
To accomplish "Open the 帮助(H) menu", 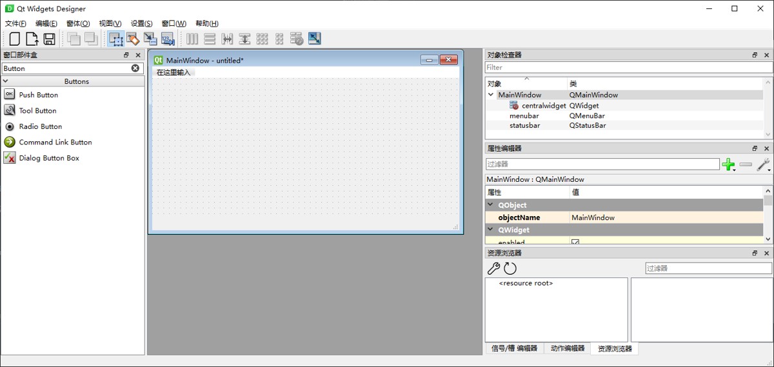I will (x=207, y=23).
